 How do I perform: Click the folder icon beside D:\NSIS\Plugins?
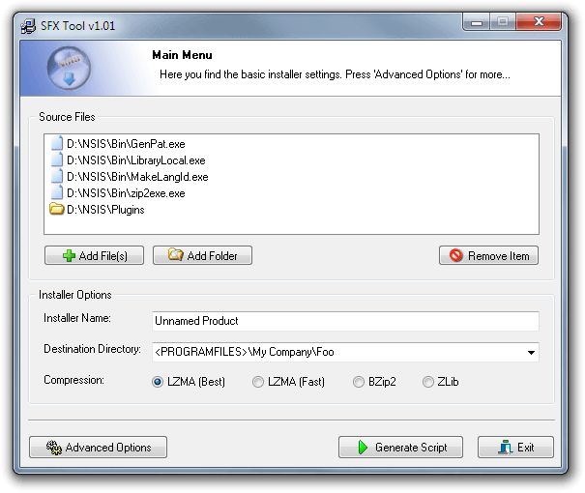pos(57,210)
